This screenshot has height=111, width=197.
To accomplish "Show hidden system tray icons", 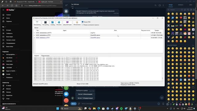I will point(167,109).
